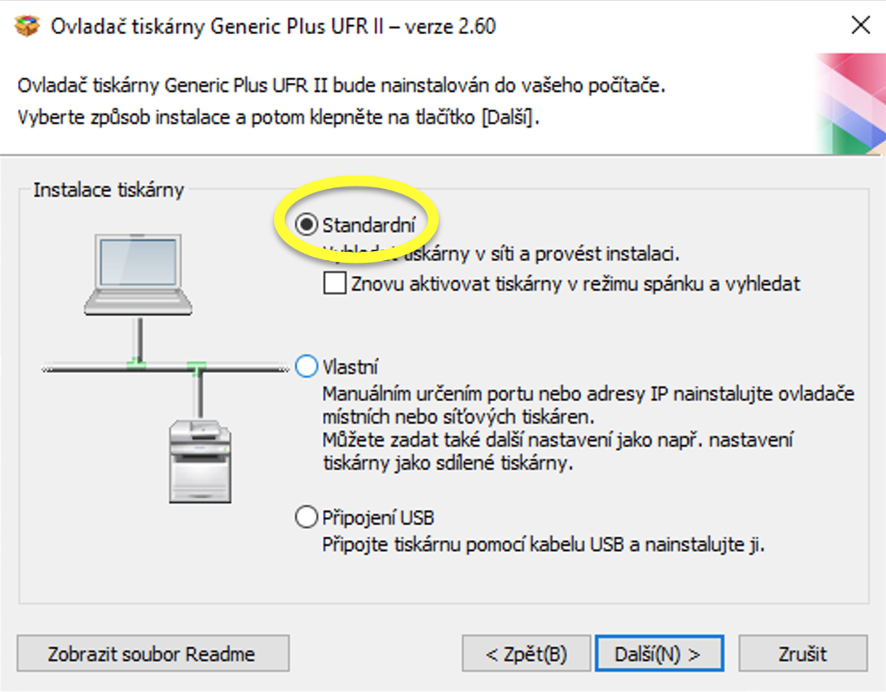
Task: Click the Instalace tiskárny group label
Action: click(x=109, y=191)
